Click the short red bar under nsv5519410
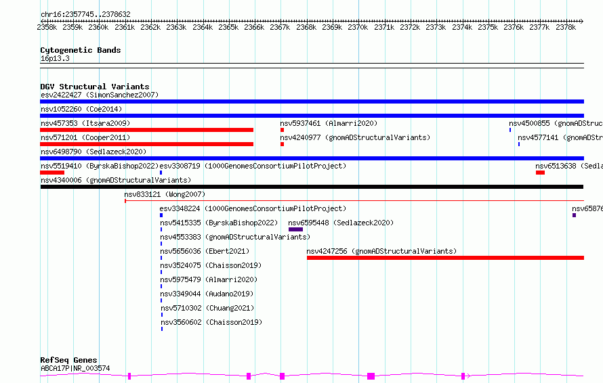The height and width of the screenshot is (383, 603). pyautogui.click(x=52, y=173)
